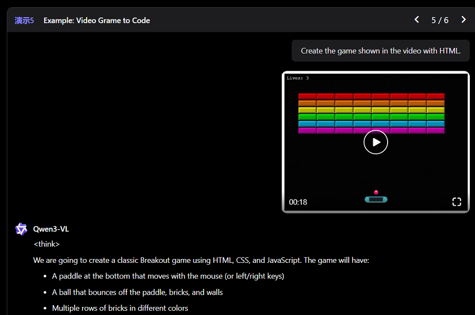
Task: Click the 'Multiple rows of bricks' bullet
Action: click(120, 308)
